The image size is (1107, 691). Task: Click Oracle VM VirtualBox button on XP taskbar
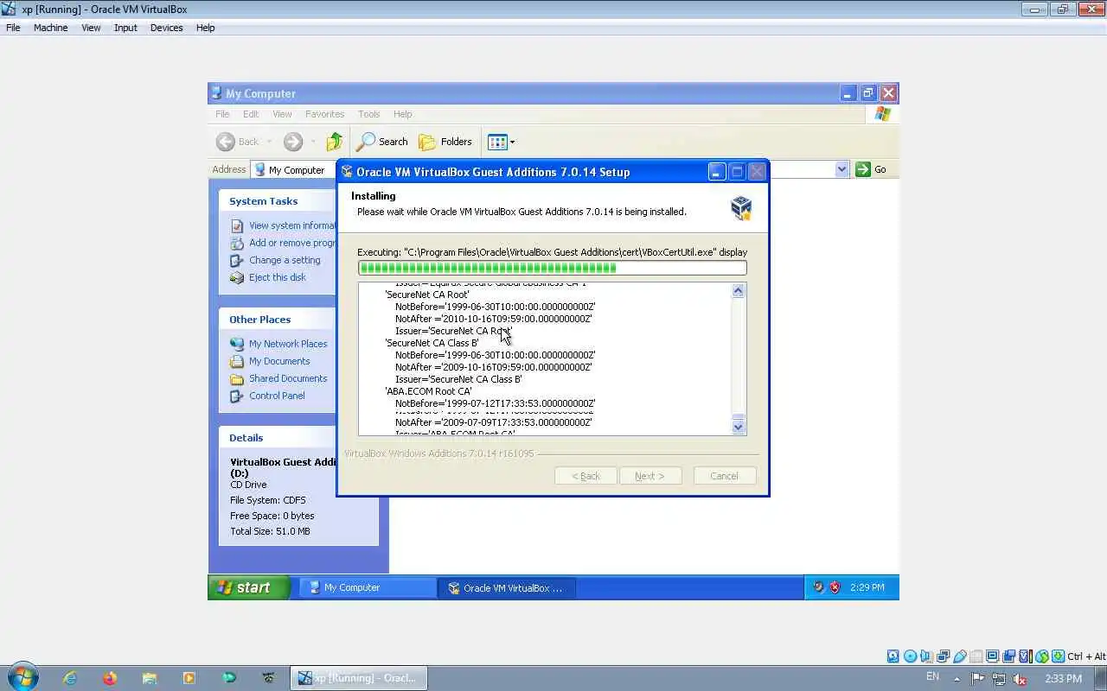click(x=507, y=587)
